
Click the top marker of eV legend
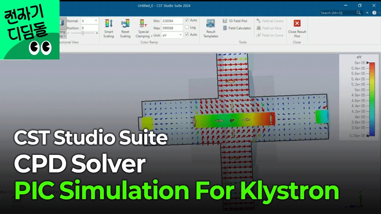point(368,63)
